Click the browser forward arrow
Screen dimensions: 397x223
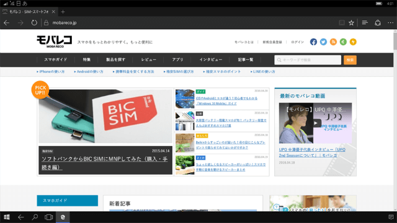(x=20, y=23)
